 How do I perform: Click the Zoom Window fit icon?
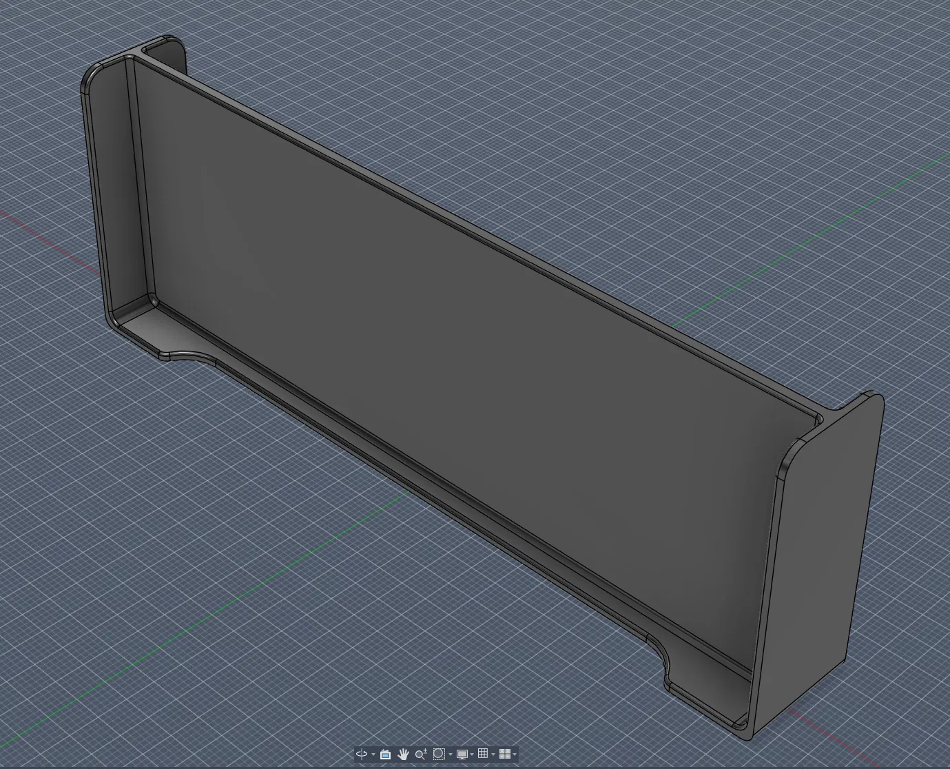coord(438,754)
